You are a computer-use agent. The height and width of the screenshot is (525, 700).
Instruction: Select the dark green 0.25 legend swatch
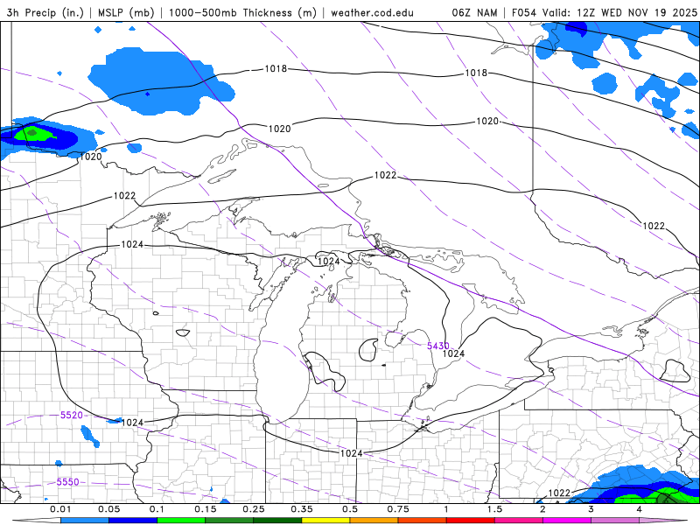277,521
